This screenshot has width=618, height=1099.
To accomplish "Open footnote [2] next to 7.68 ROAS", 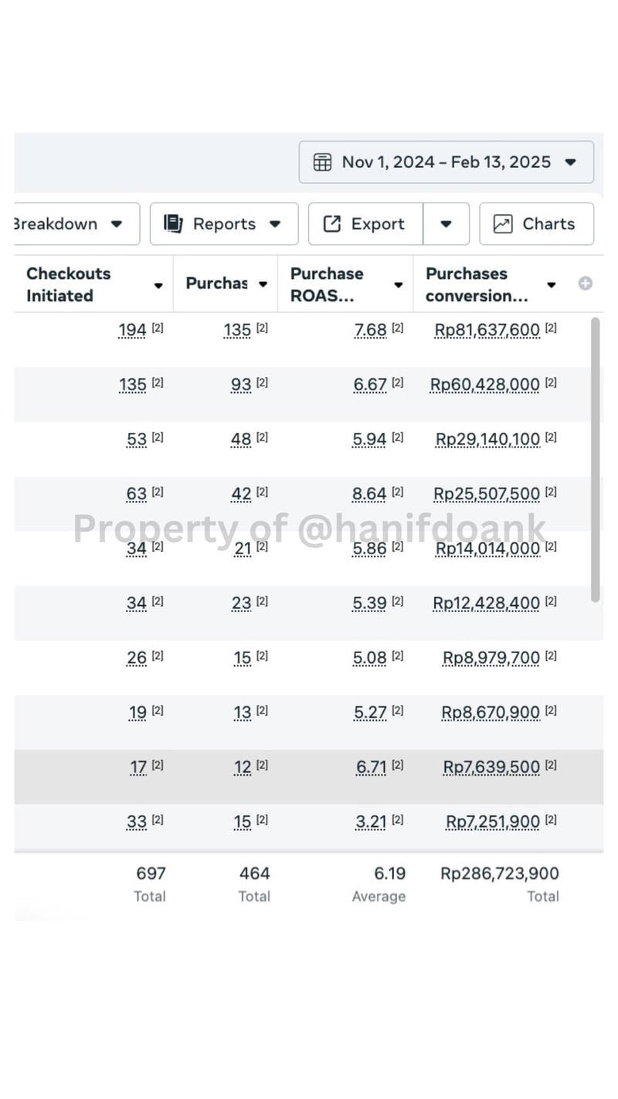I will tap(397, 328).
